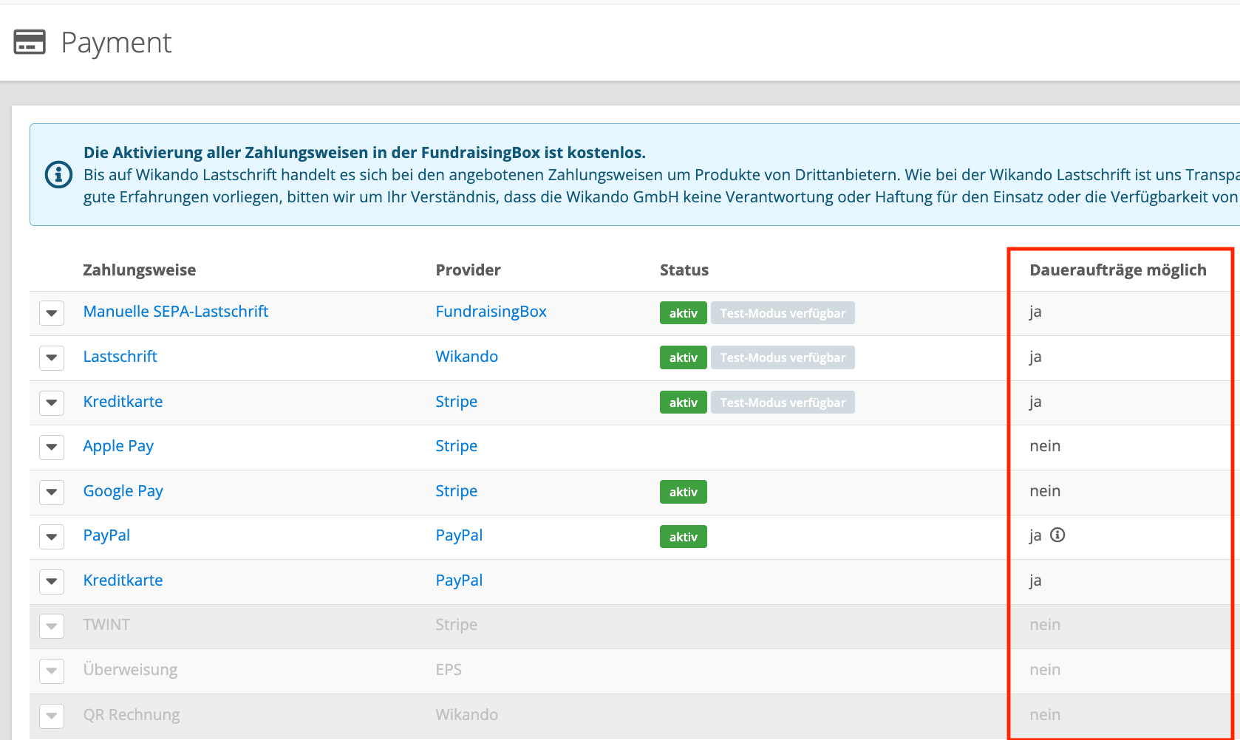Click the bold notice headline about kostenlos Aktivierung
The height and width of the screenshot is (740, 1240).
click(364, 153)
